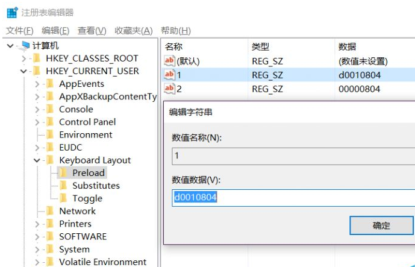This screenshot has height=267, width=415.
Task: Click the string icon beside value 1
Action: pos(169,75)
